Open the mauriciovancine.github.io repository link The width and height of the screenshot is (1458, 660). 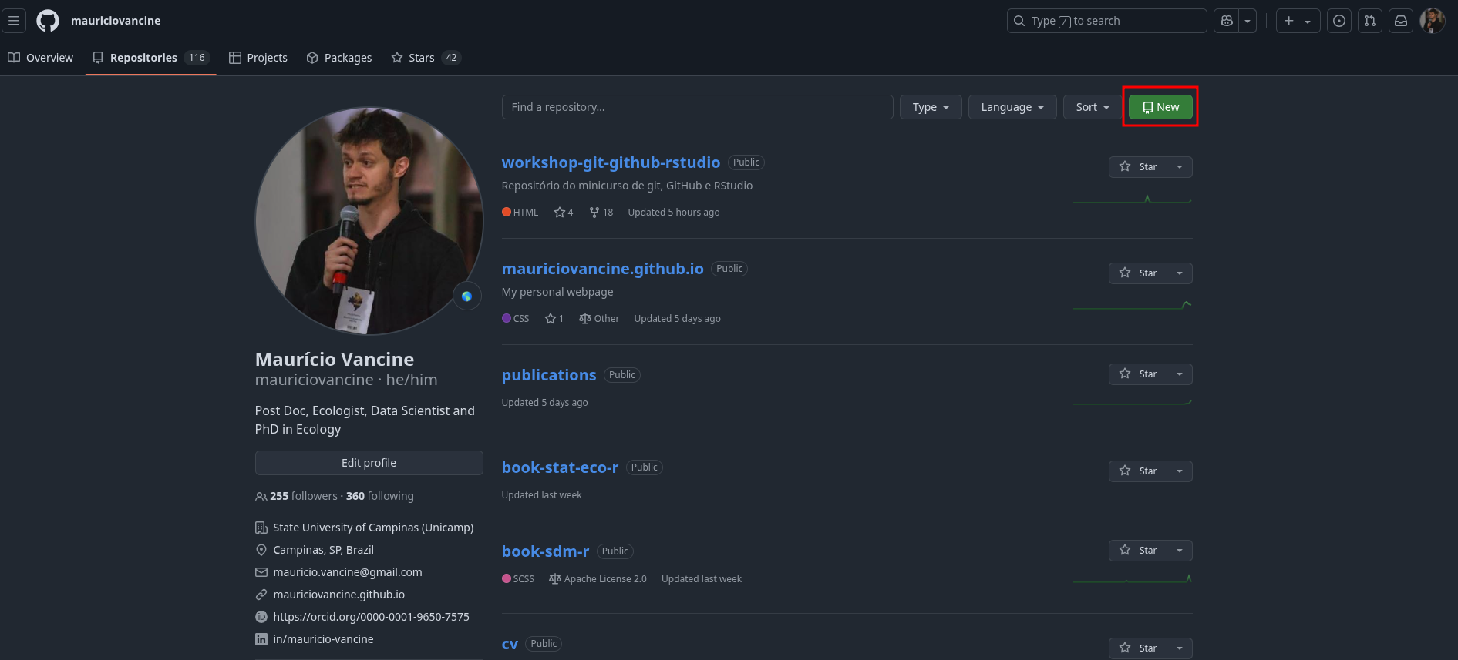tap(602, 269)
